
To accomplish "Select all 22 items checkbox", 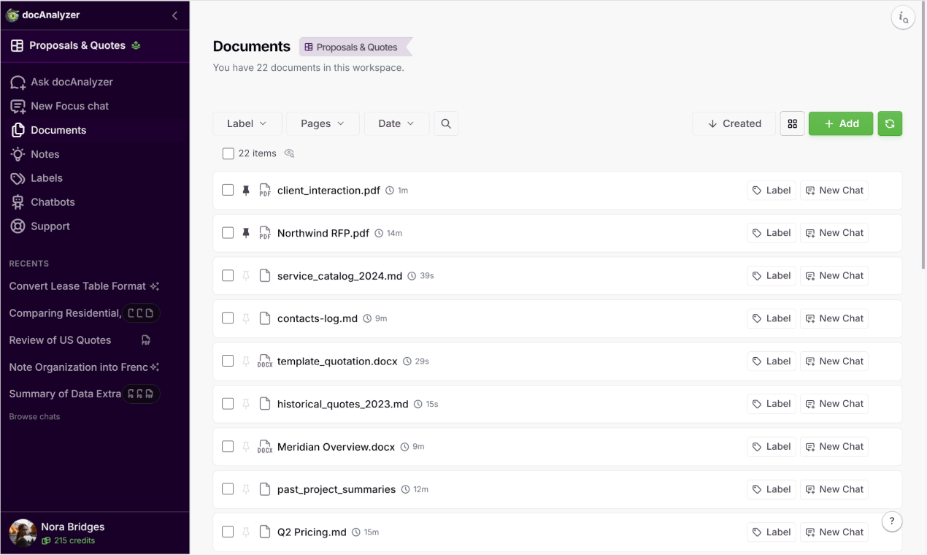I will click(228, 153).
